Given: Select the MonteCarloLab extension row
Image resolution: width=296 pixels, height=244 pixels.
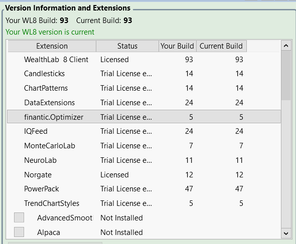Looking at the screenshot, I should coord(144,146).
